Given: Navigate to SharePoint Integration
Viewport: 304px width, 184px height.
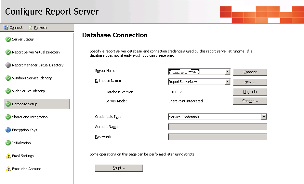Looking at the screenshot, I should [x=30, y=117].
